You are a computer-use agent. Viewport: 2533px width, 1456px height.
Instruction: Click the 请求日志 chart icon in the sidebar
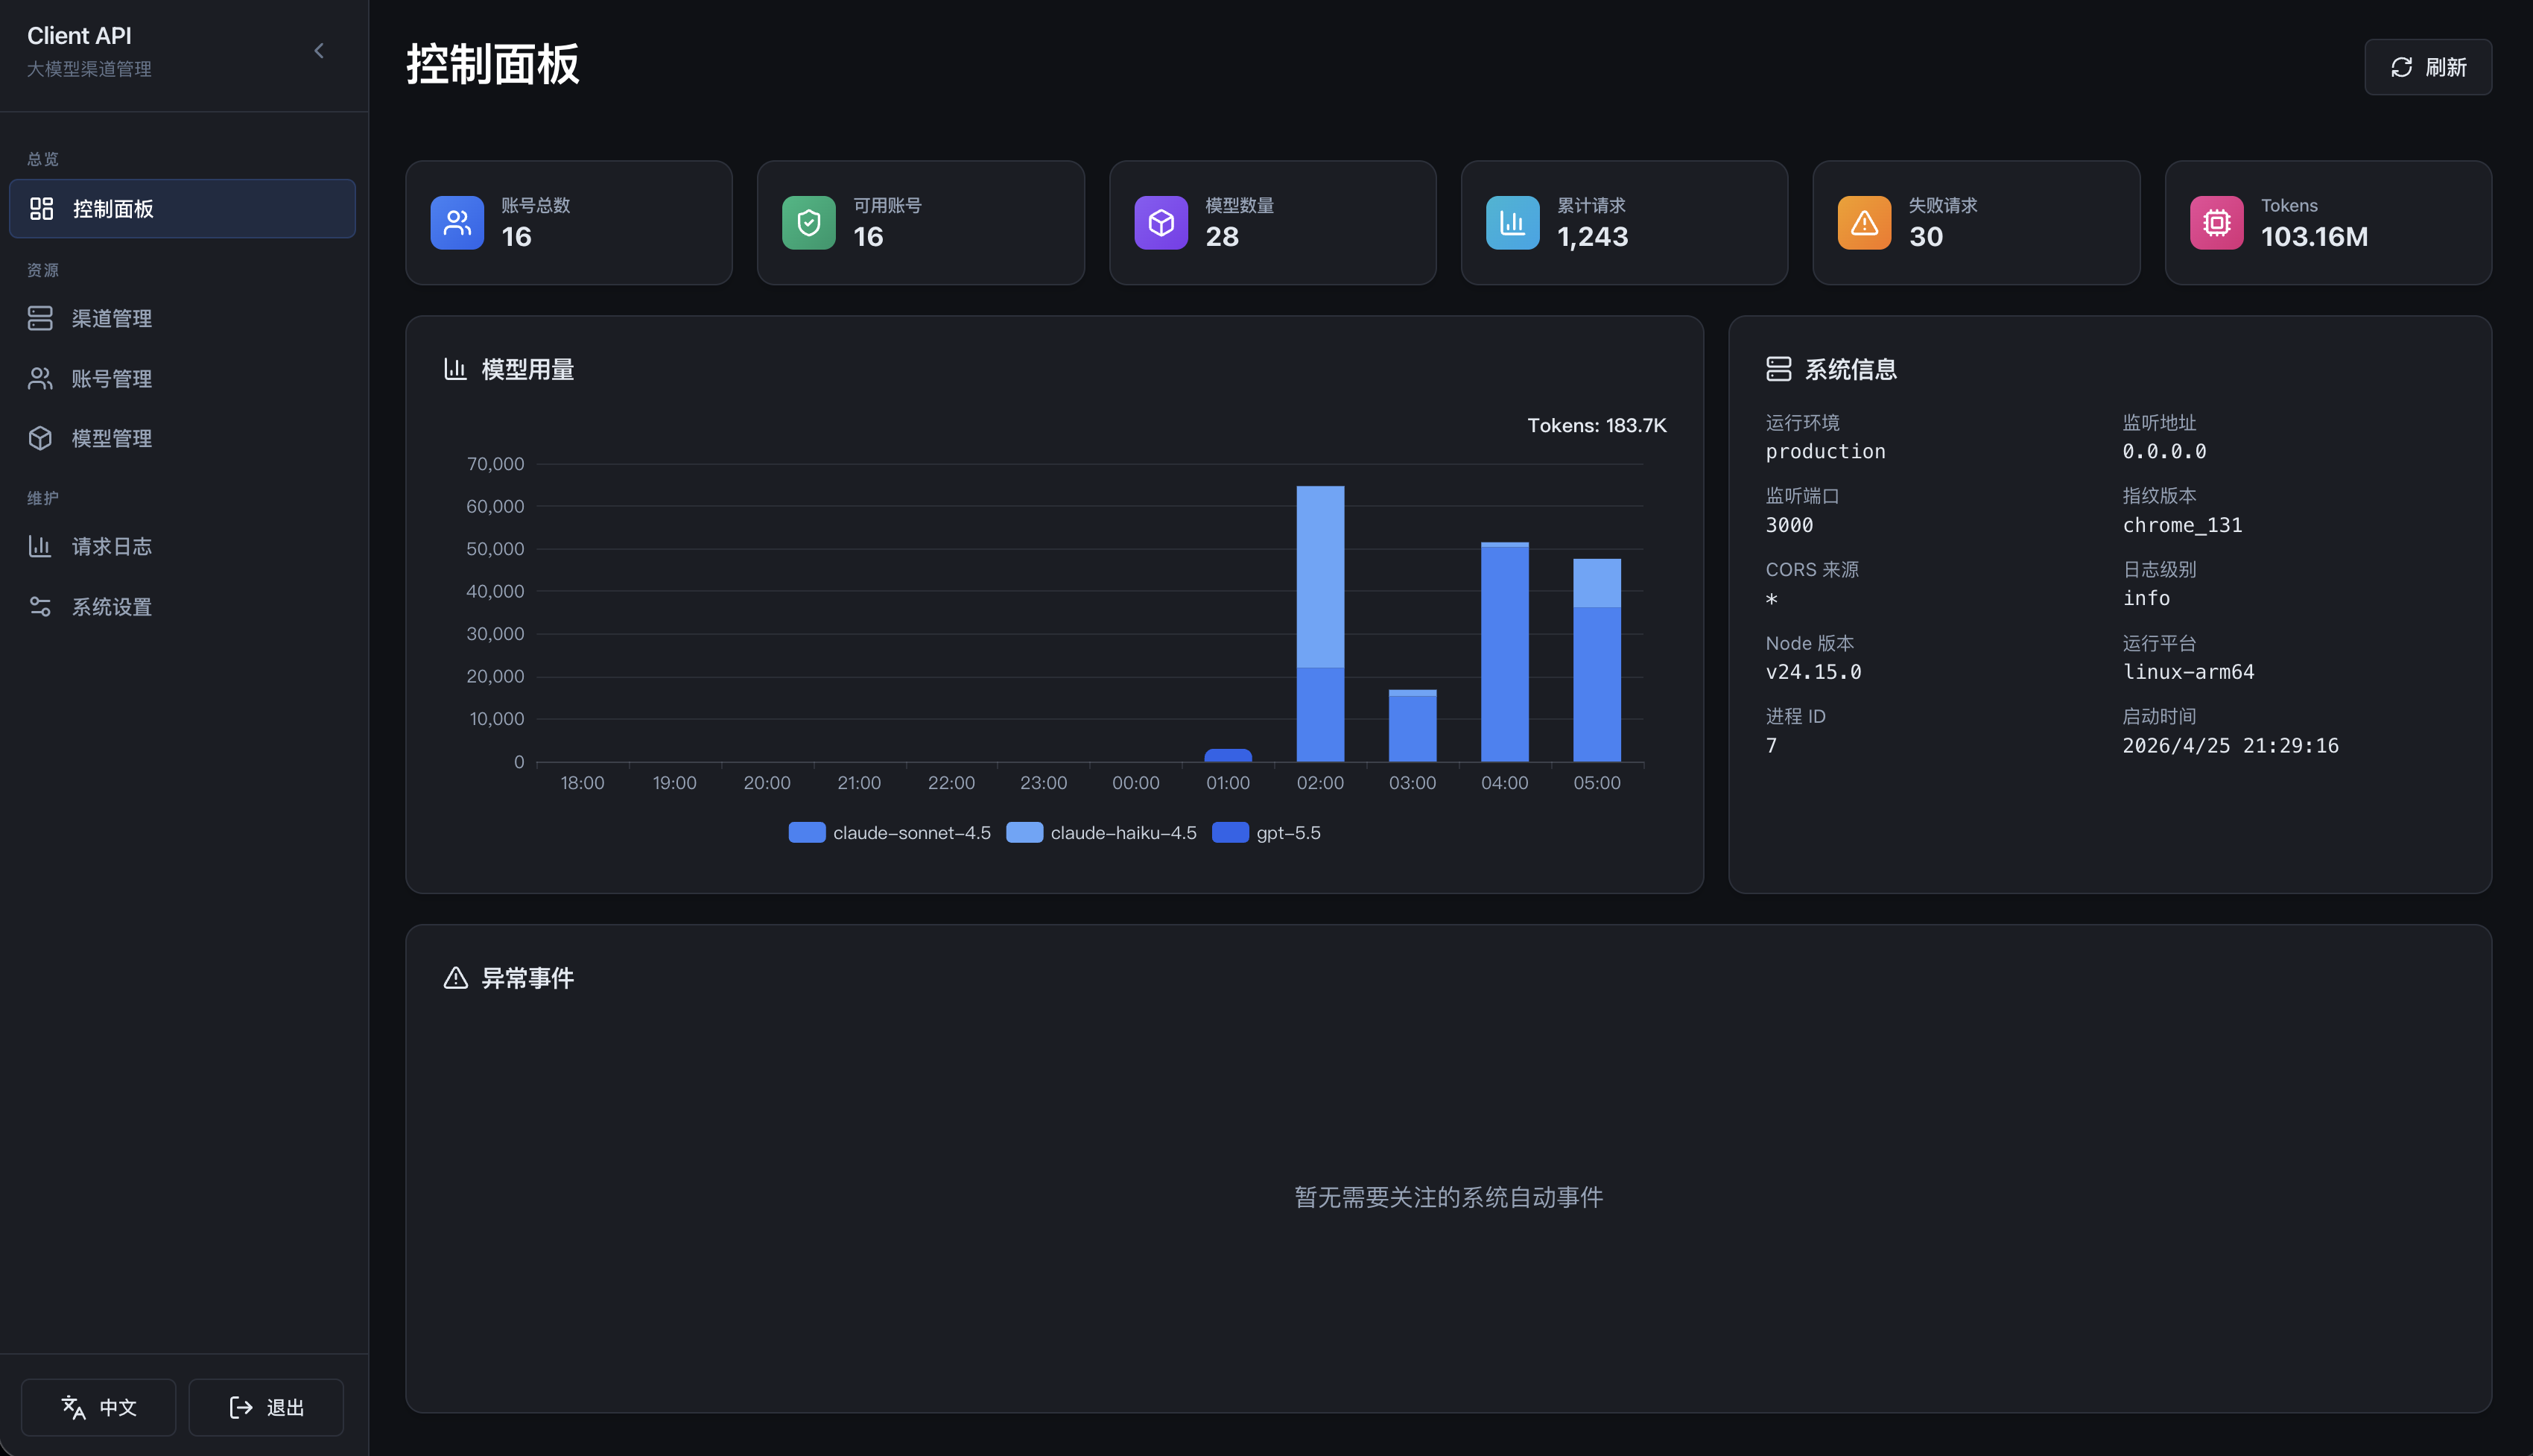pyautogui.click(x=40, y=546)
